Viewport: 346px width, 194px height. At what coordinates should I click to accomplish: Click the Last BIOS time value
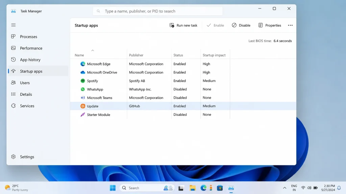click(282, 41)
